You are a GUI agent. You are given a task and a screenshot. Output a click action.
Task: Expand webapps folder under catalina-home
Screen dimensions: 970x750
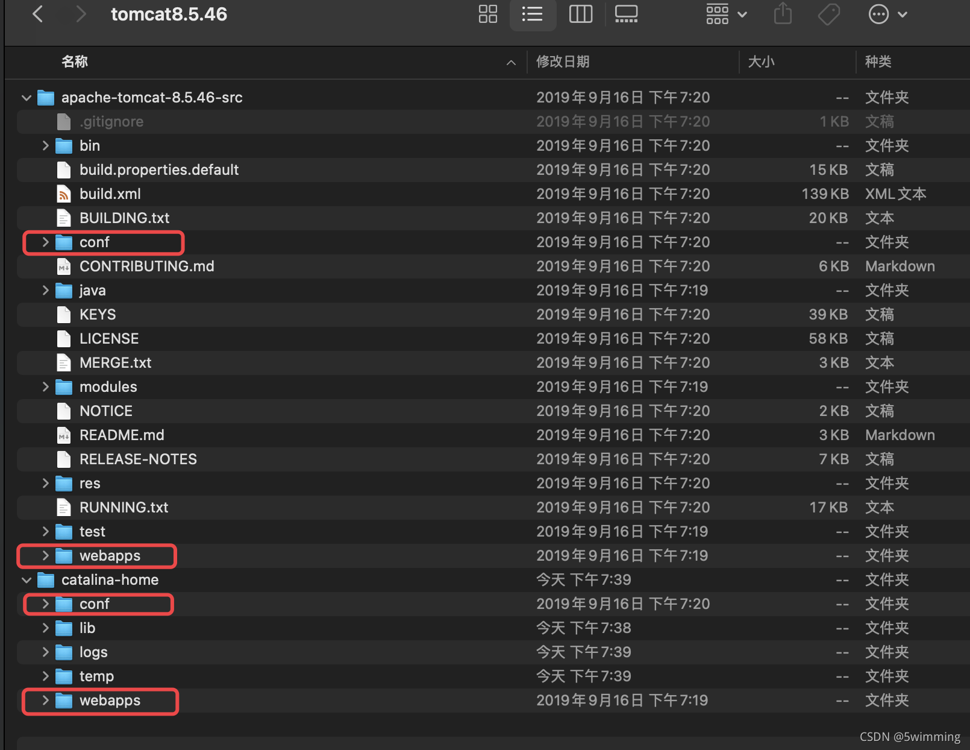(x=45, y=700)
